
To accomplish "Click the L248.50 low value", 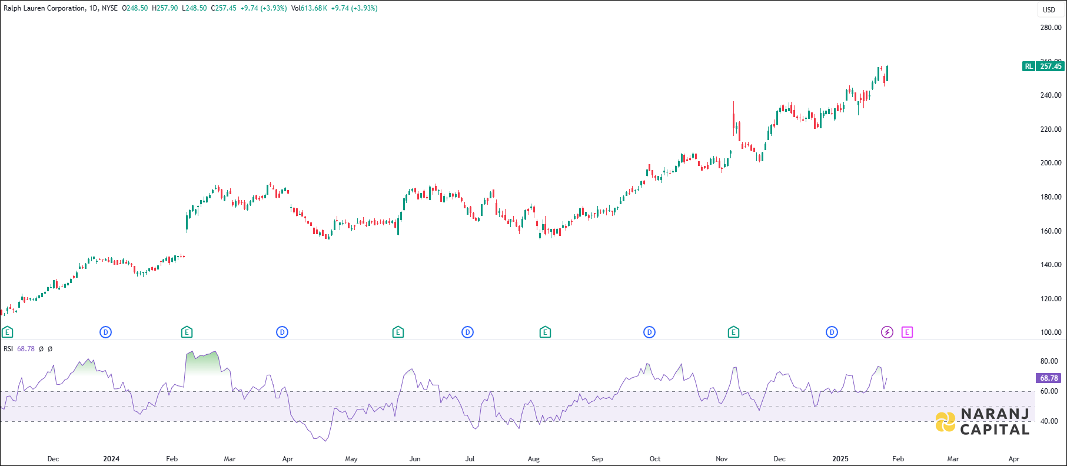I will (194, 8).
